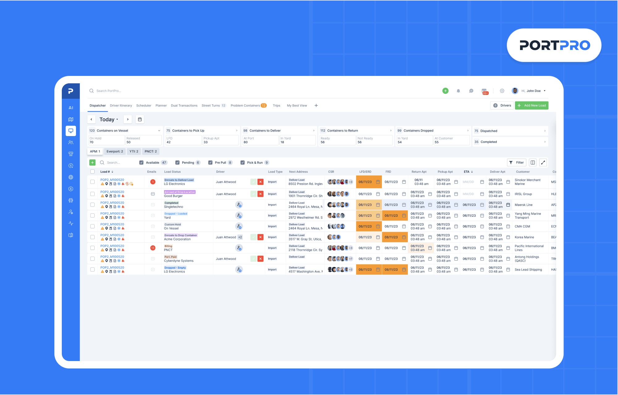The height and width of the screenshot is (395, 618).
Task: Check the select-all checkbox in table header
Action: point(92,172)
